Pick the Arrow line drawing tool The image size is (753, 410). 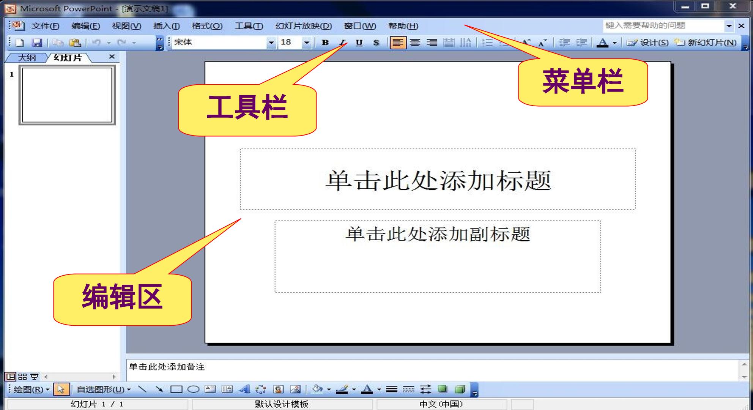(x=159, y=389)
